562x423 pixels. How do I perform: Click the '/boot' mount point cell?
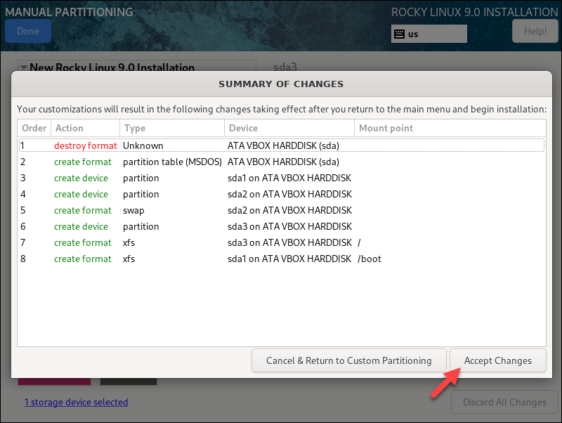[x=370, y=259]
